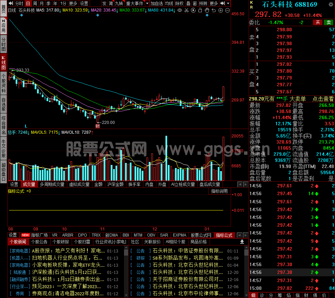The image size is (335, 298).
Task: Select the scissors cut tool
Action: coord(187,10)
